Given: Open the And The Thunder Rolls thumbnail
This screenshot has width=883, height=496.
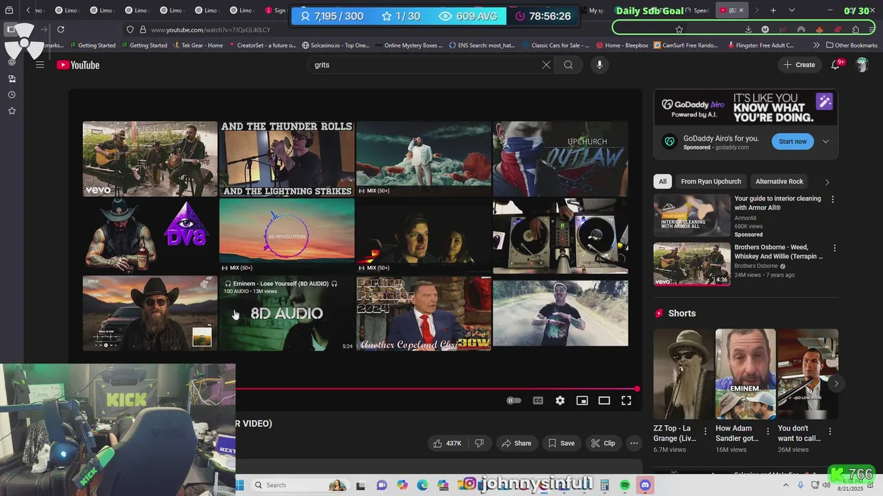Looking at the screenshot, I should [x=287, y=159].
